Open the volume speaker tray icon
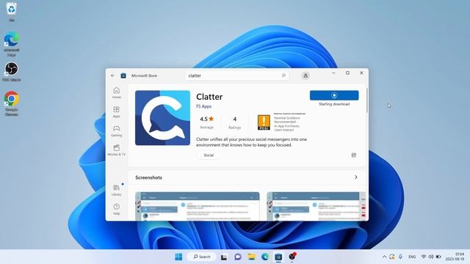 coord(431,257)
